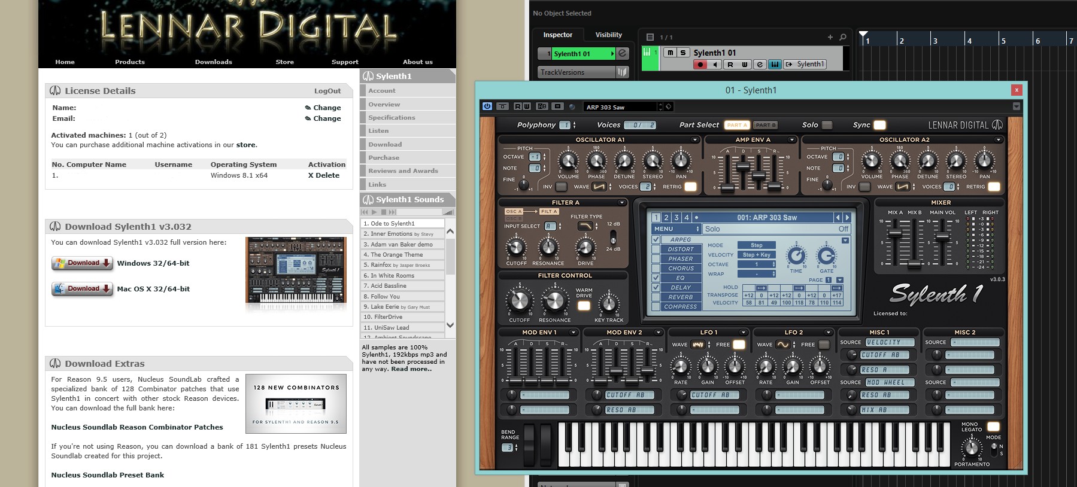Enable the CHORUS effect checkbox

(656, 268)
